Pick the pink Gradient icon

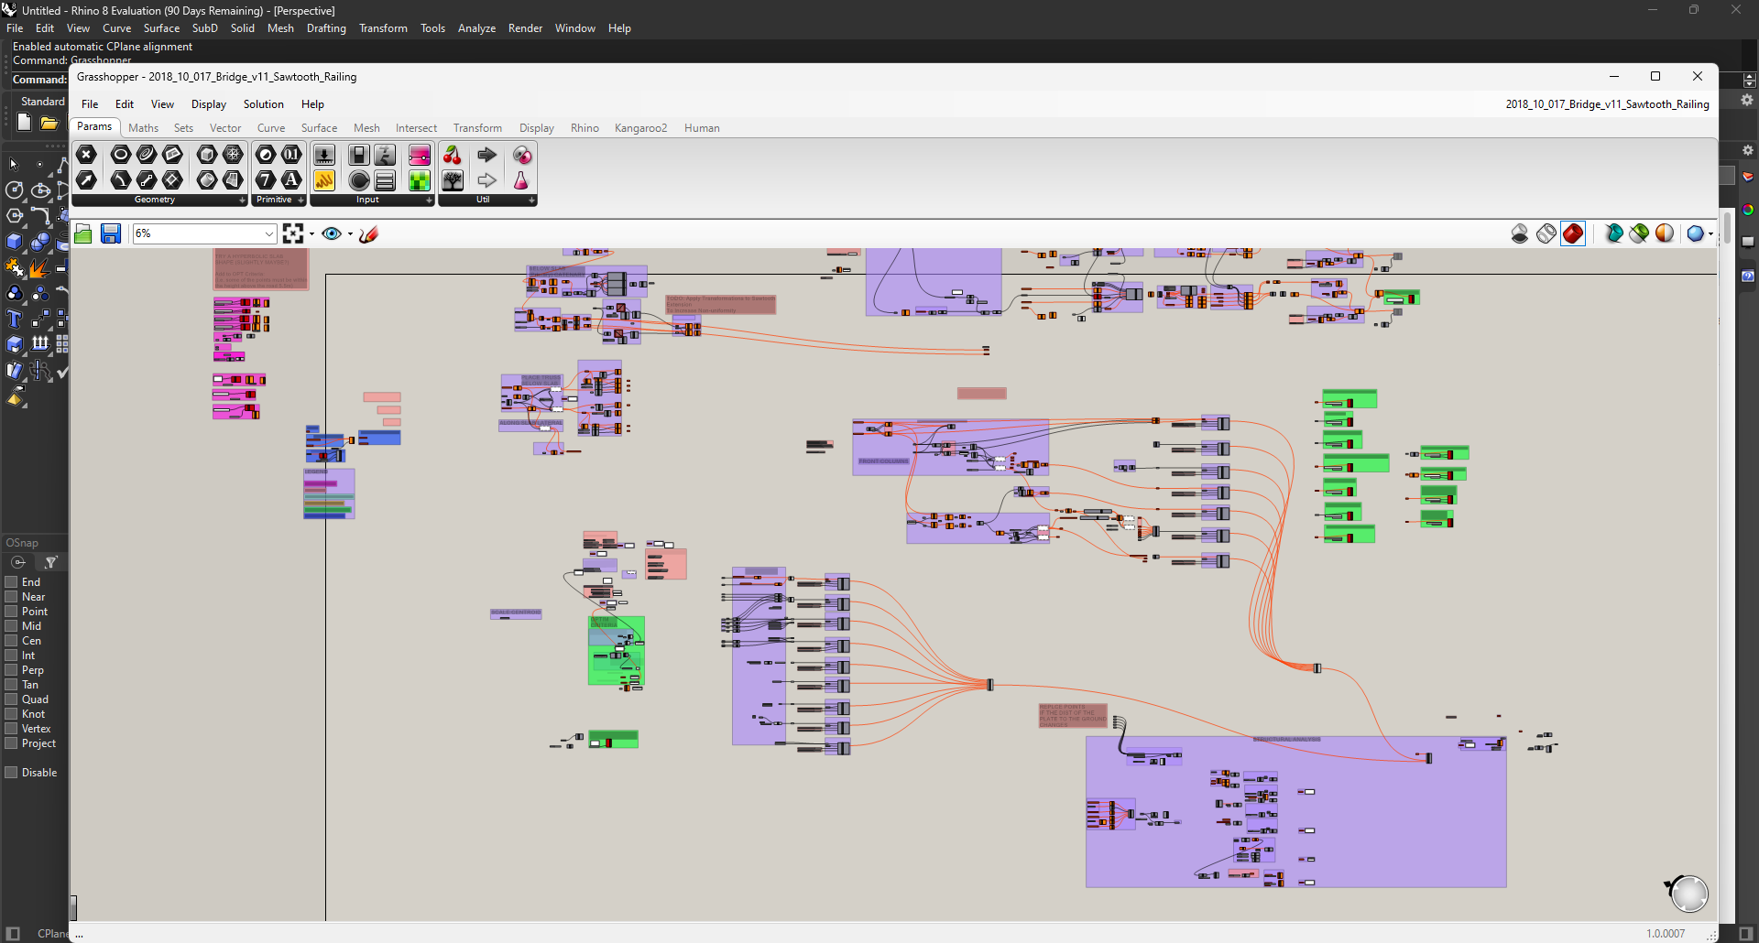tap(420, 155)
